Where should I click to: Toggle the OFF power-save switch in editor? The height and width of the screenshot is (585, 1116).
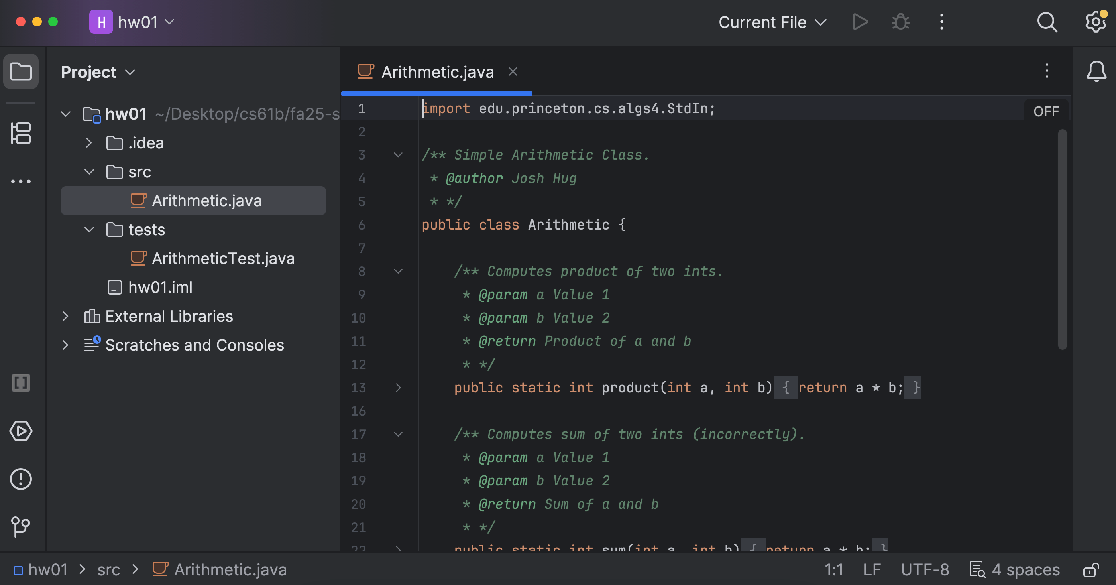point(1046,111)
